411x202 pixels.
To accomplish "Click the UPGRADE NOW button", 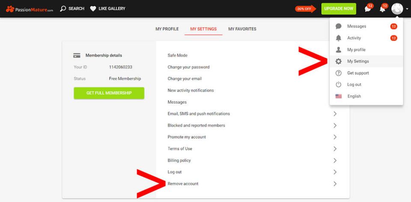I will pyautogui.click(x=339, y=9).
